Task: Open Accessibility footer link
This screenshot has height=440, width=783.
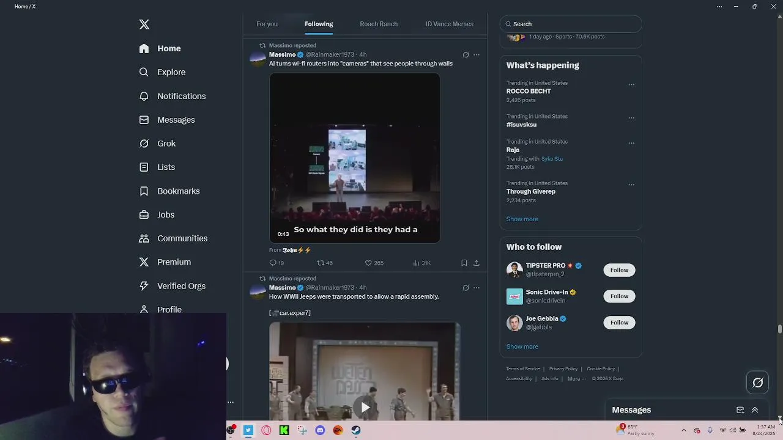Action: 519,379
